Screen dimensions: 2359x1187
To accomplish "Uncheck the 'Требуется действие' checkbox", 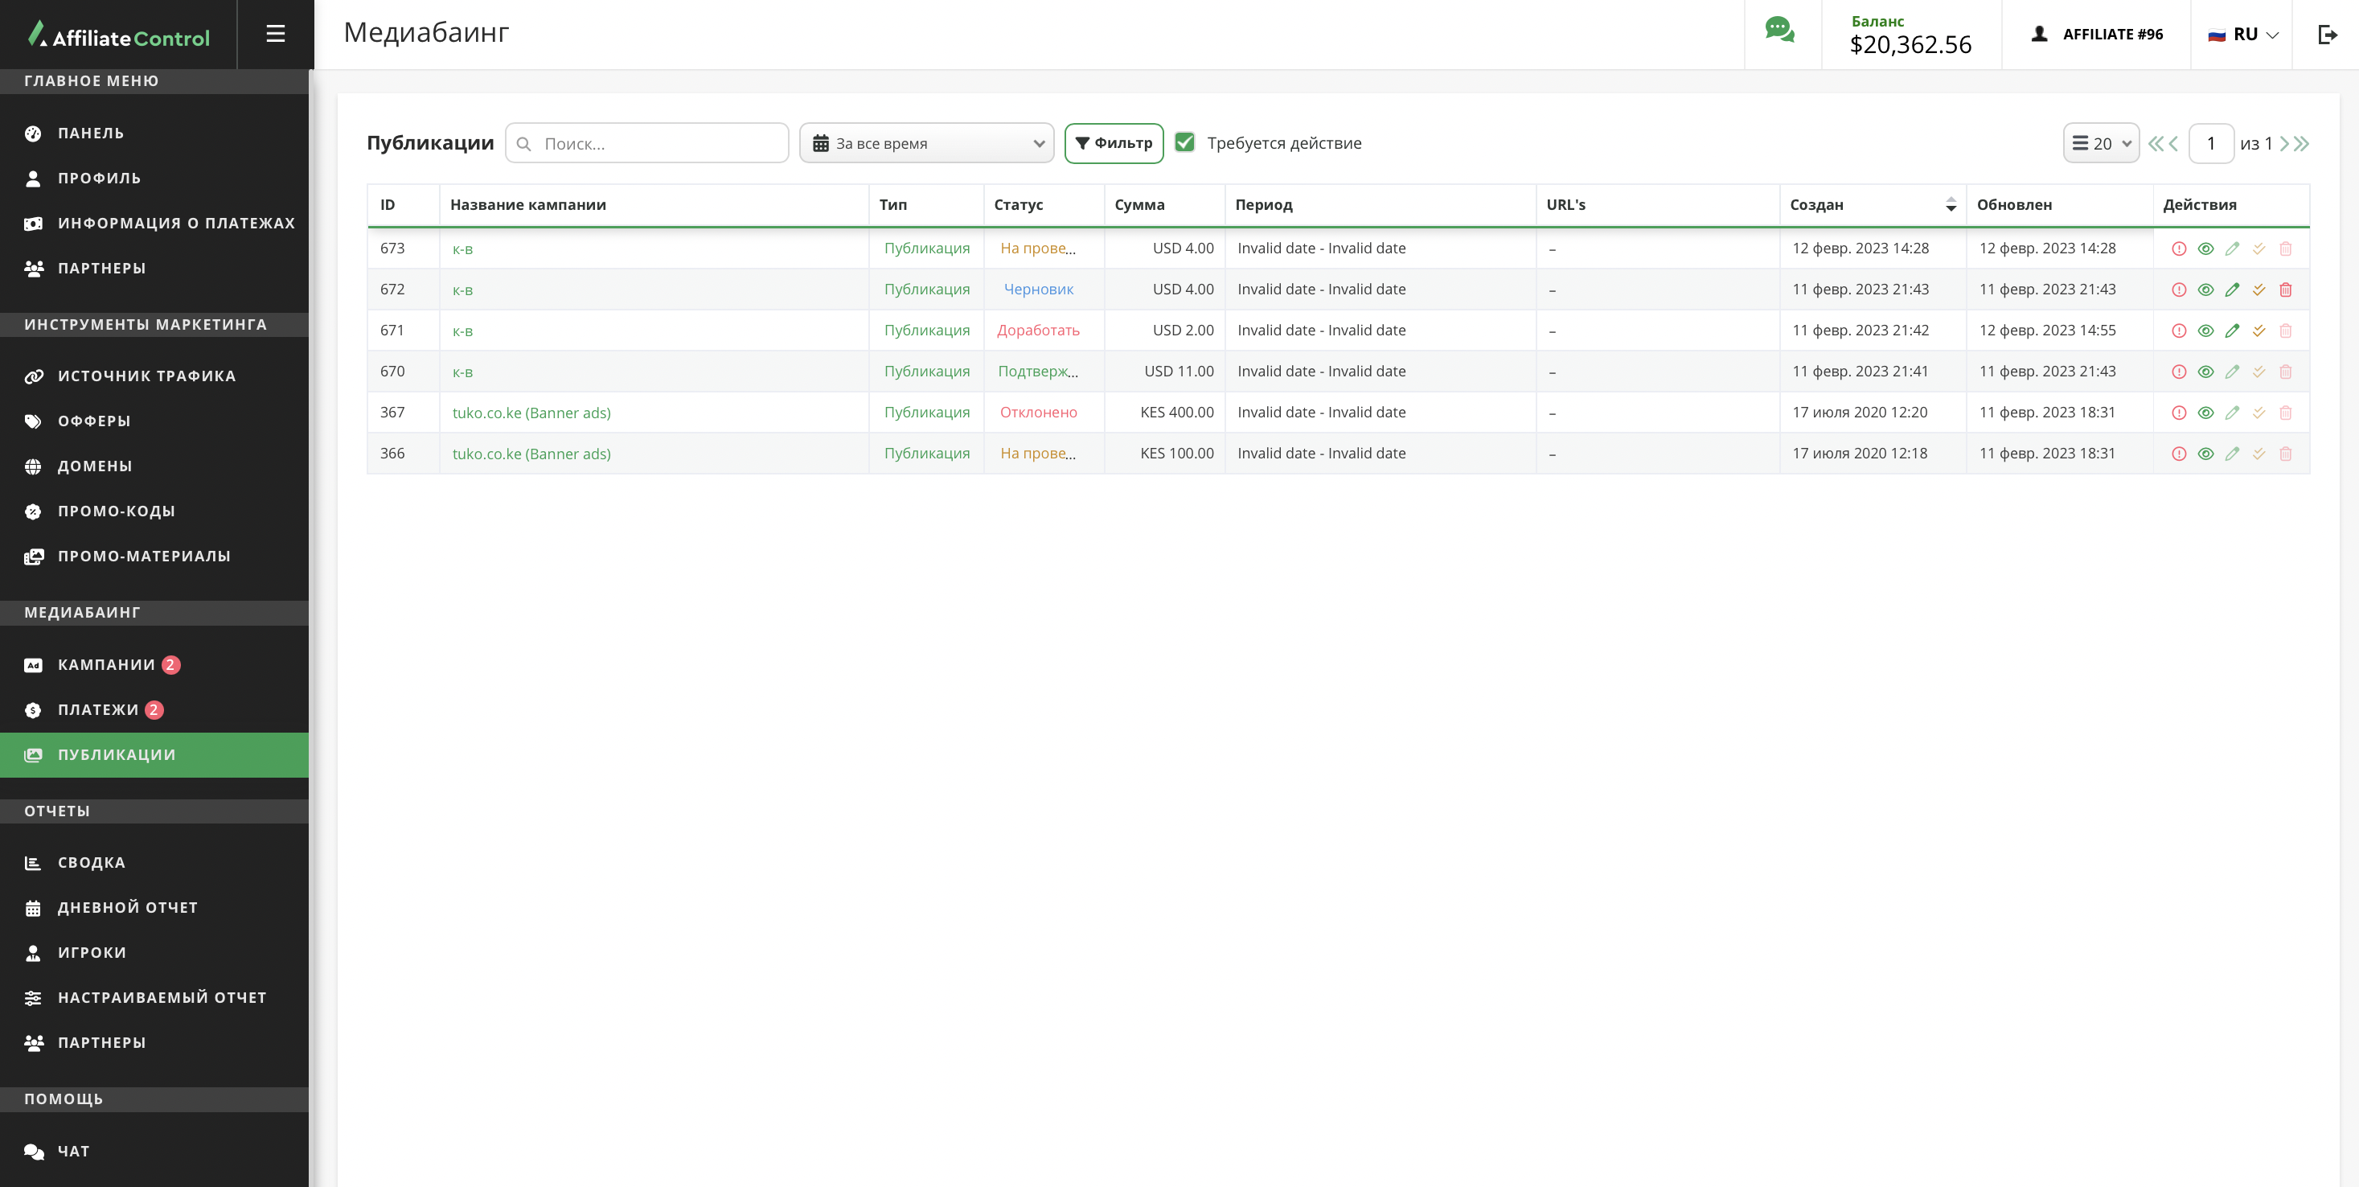I will (x=1185, y=143).
